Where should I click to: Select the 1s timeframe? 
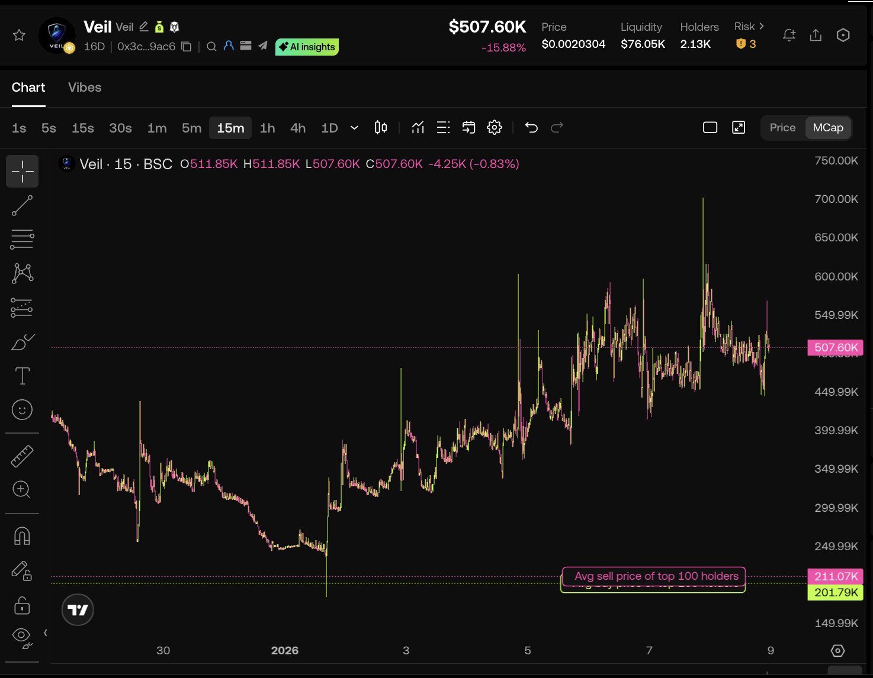click(19, 128)
